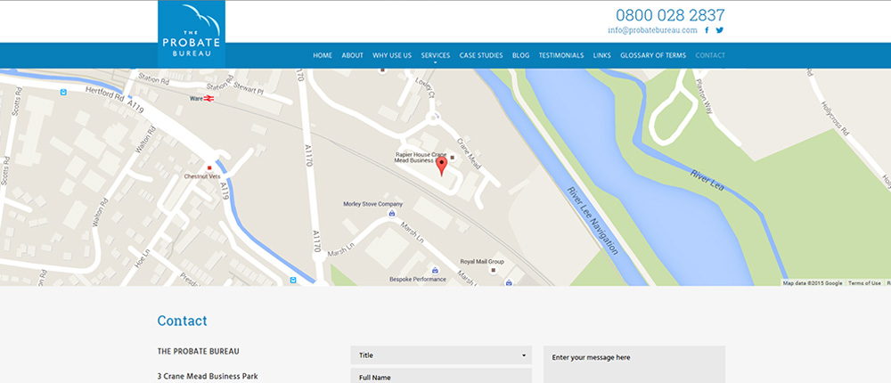Click the 0800 028 2837 phone number

point(670,15)
